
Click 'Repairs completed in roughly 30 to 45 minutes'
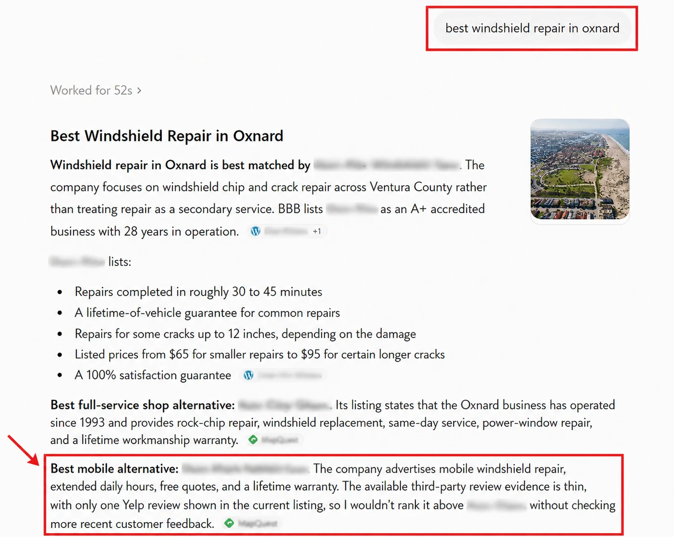(x=198, y=292)
